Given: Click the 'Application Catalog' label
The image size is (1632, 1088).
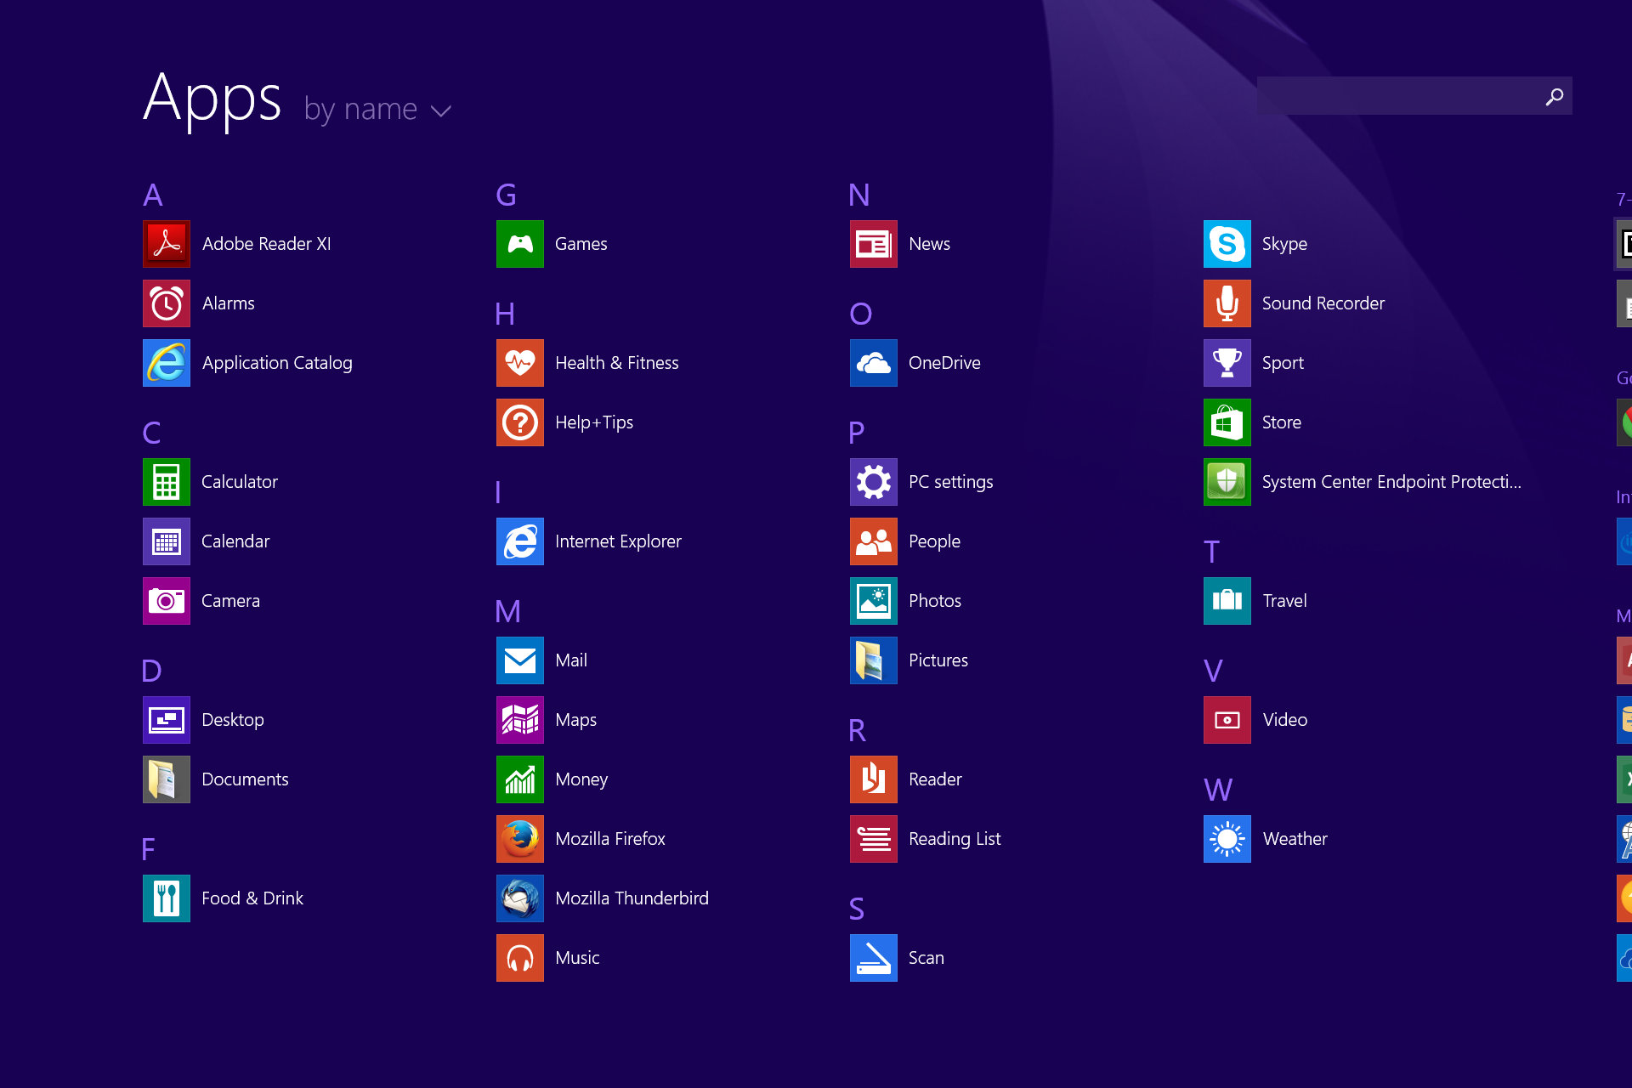Looking at the screenshot, I should 277,363.
